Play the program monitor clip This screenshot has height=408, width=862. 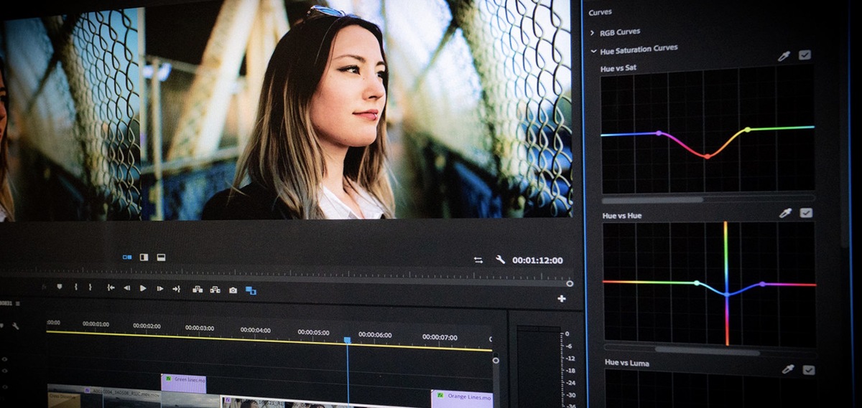pyautogui.click(x=143, y=288)
